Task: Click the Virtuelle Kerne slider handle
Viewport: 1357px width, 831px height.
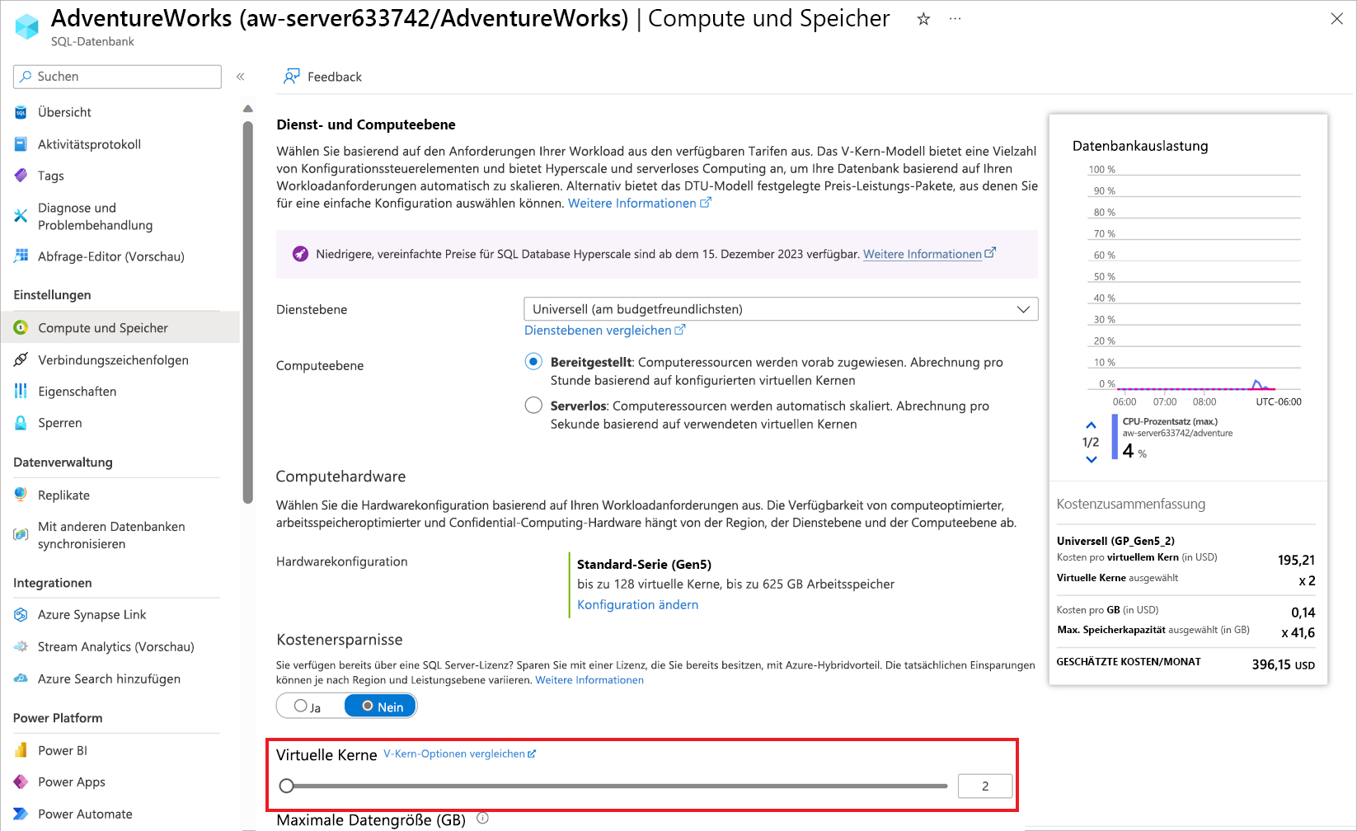Action: [286, 786]
